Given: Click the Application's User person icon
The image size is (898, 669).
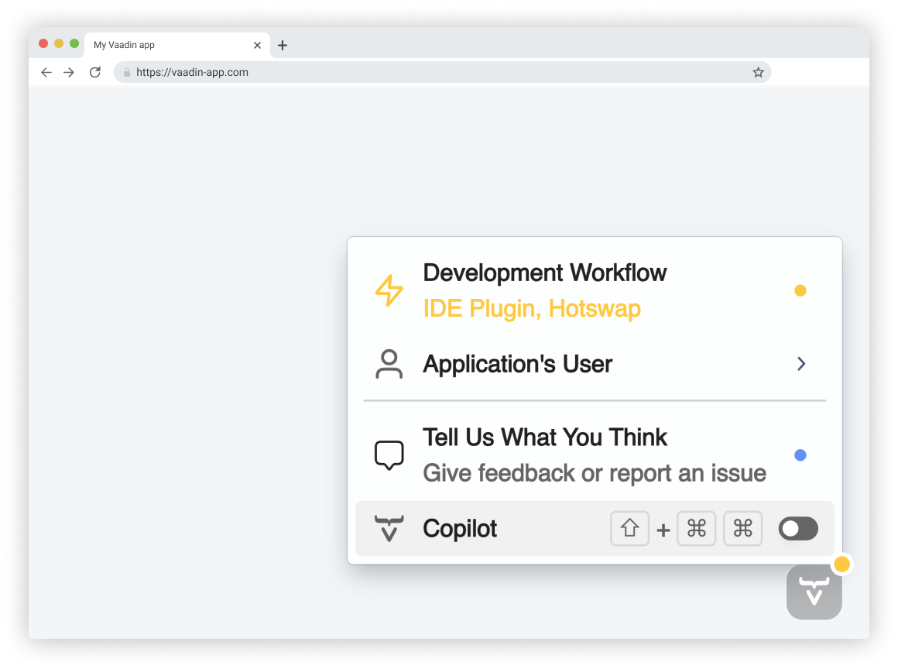Looking at the screenshot, I should coord(389,364).
